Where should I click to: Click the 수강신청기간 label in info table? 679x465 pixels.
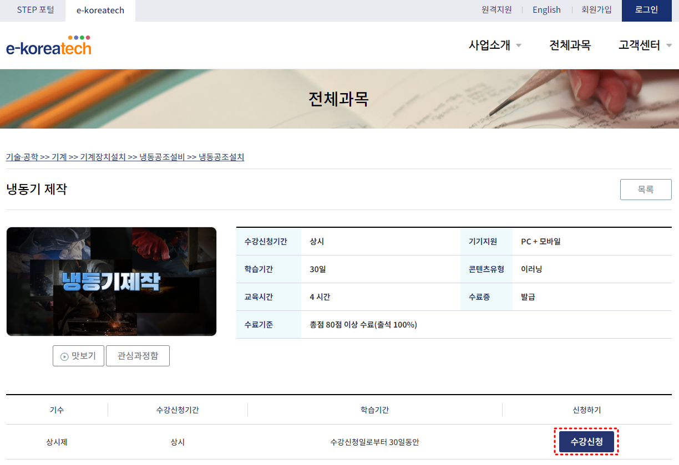(266, 242)
